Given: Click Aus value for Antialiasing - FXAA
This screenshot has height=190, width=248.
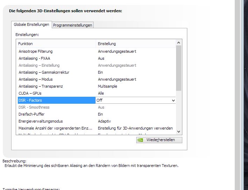Looking at the screenshot, I should coord(101,58).
